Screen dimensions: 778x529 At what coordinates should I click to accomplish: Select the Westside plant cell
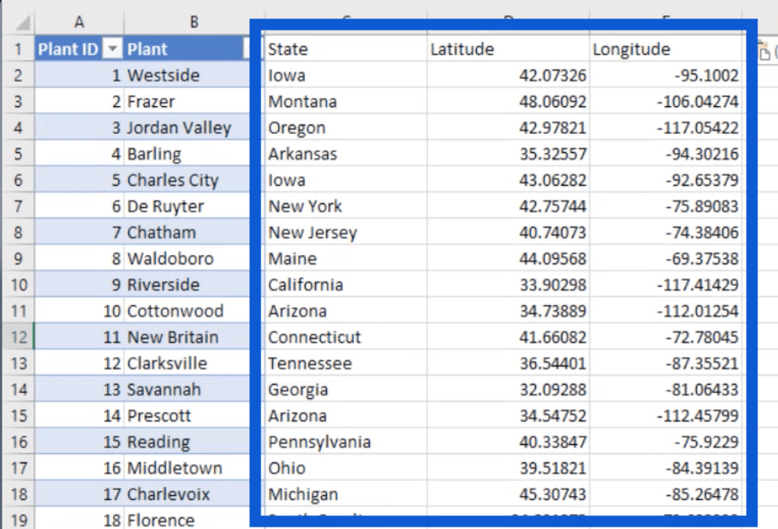(x=187, y=75)
